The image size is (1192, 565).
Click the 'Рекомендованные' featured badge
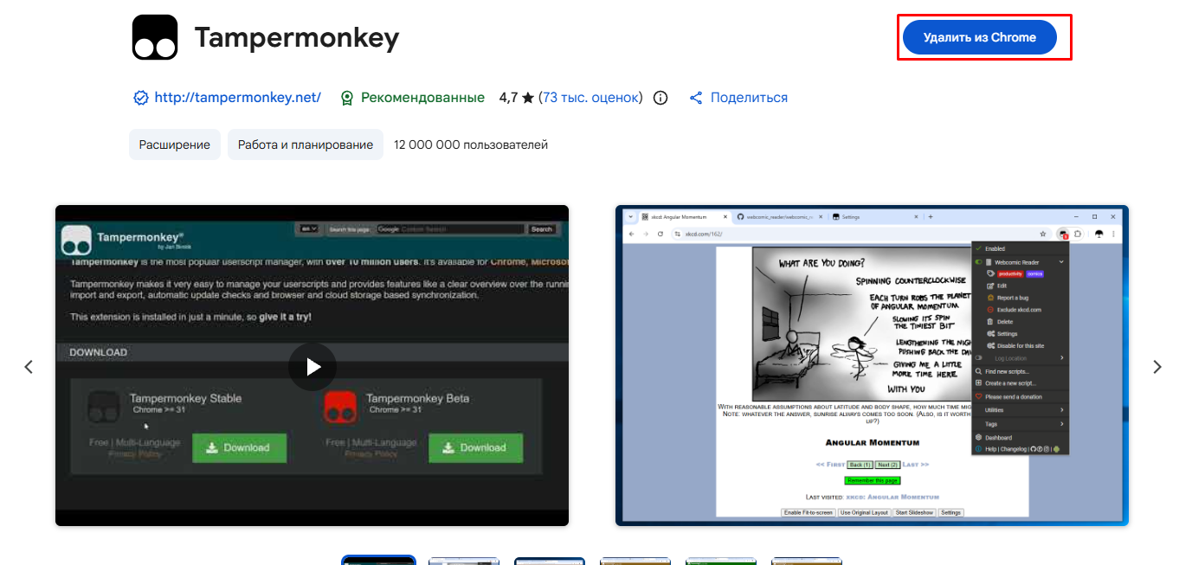(412, 98)
